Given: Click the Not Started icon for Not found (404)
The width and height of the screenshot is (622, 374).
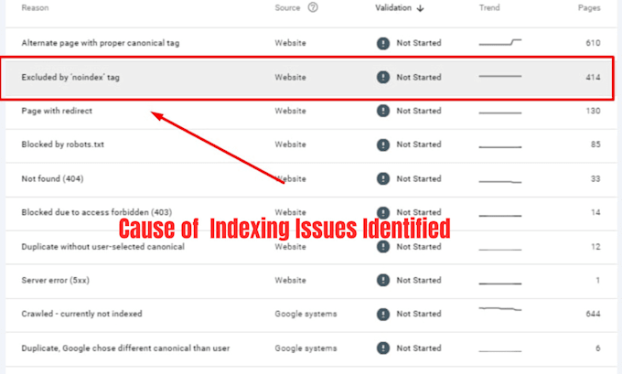Looking at the screenshot, I should pos(382,179).
